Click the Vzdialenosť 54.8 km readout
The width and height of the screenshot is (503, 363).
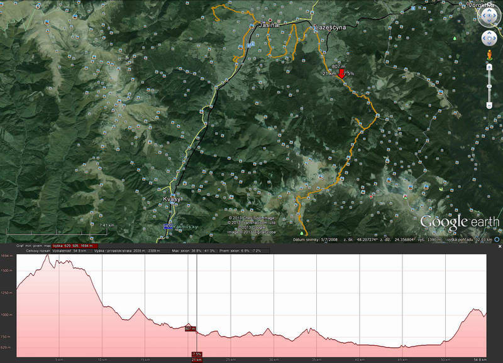[x=69, y=251]
